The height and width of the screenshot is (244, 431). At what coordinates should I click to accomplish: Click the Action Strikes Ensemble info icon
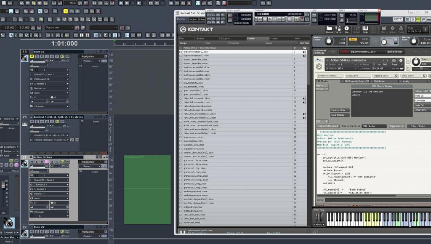401,60
